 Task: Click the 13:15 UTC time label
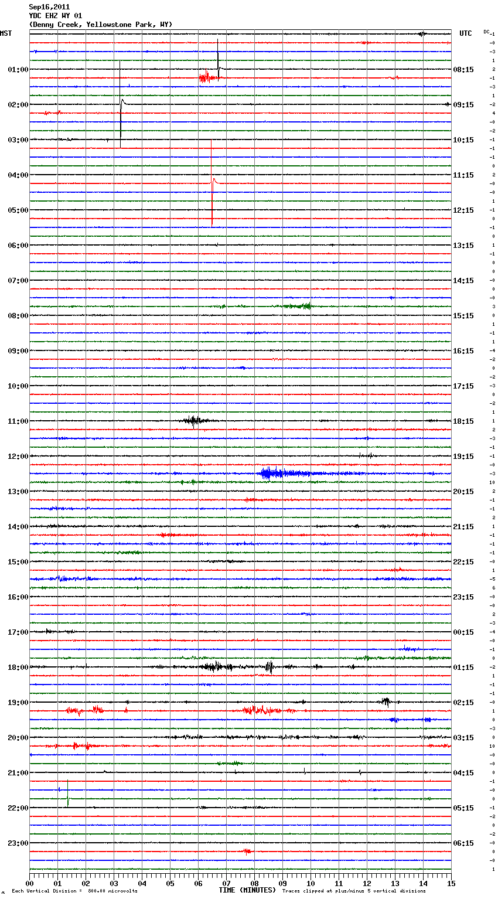(463, 246)
